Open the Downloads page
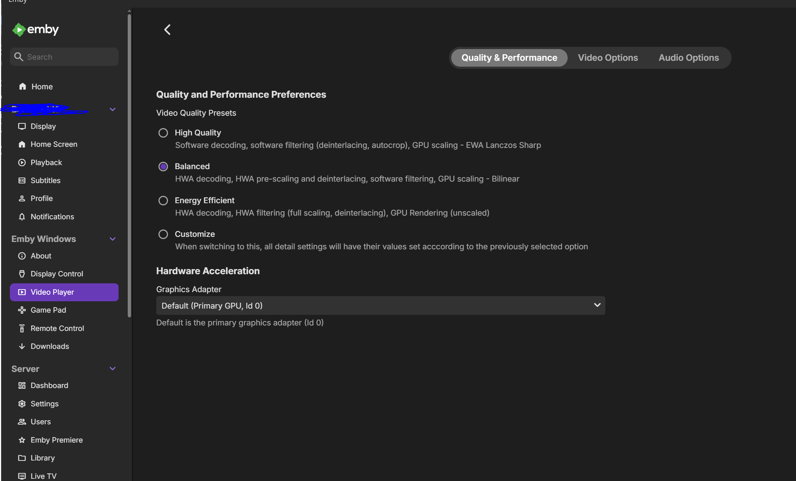This screenshot has height=481, width=796. 50,346
